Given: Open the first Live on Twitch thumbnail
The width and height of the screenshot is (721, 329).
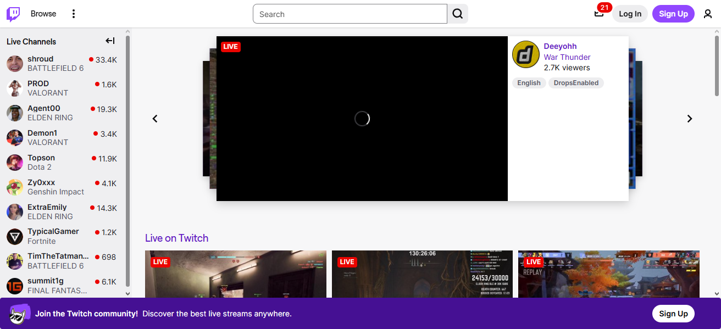Looking at the screenshot, I should click(236, 274).
